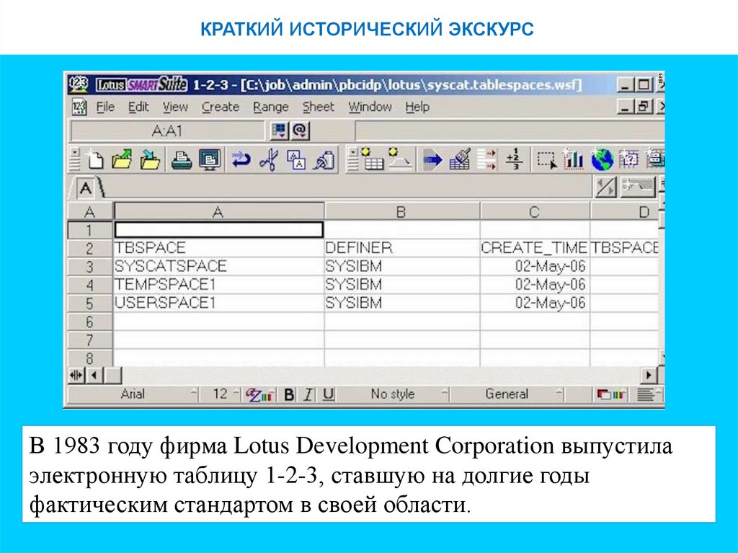Screen dimensions: 738x553
Task: Click the scroll left arrow on horizontal scrollbar
Action: coord(96,375)
